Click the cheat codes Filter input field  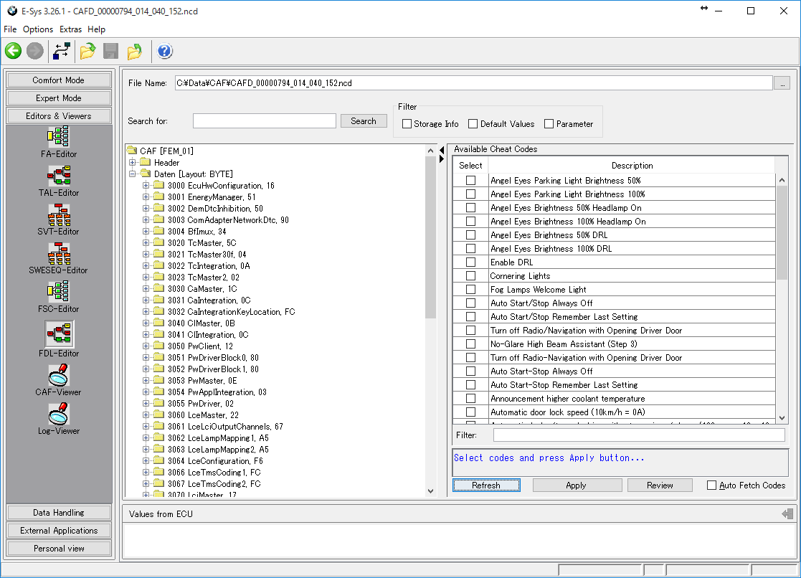pos(638,435)
